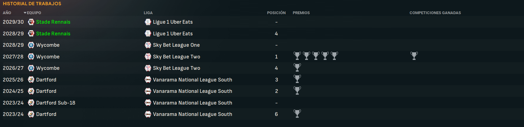Click award trophy in 2023/24 Dartford row

pos(297,113)
